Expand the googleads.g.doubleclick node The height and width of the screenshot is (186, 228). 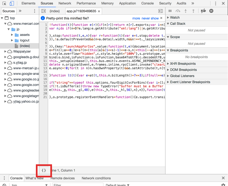pyautogui.click(x=5, y=57)
